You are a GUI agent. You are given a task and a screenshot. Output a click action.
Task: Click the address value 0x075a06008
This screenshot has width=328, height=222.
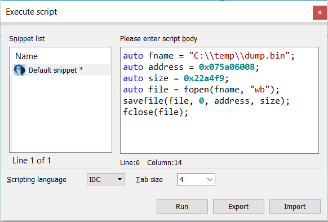227,67
